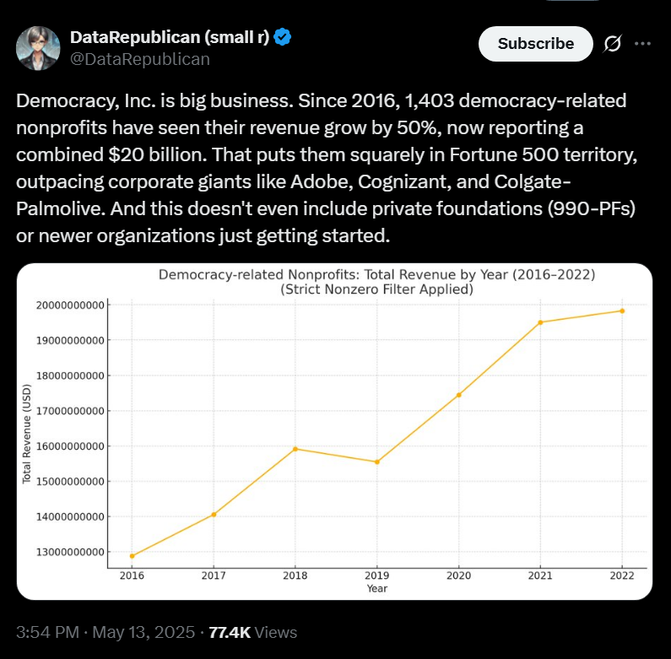Click the 2018 data point marker
The height and width of the screenshot is (659, 671).
[295, 449]
